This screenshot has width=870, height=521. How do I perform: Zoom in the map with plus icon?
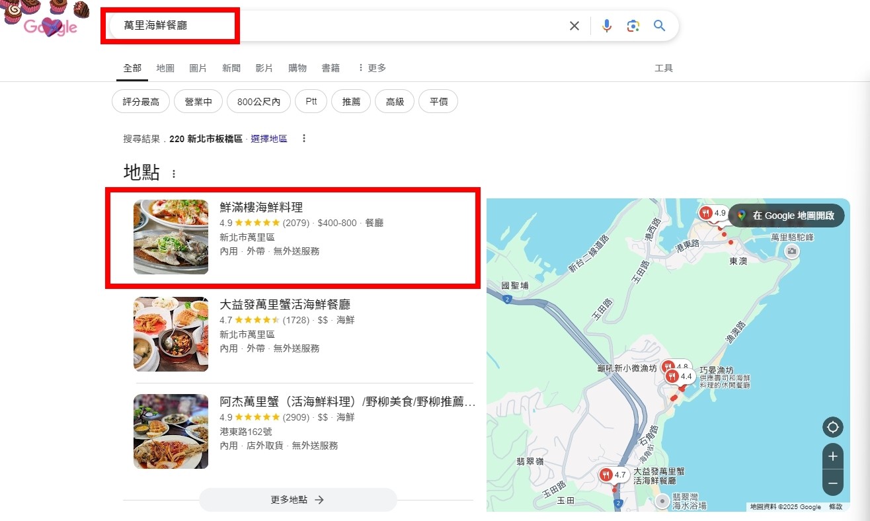(x=833, y=456)
